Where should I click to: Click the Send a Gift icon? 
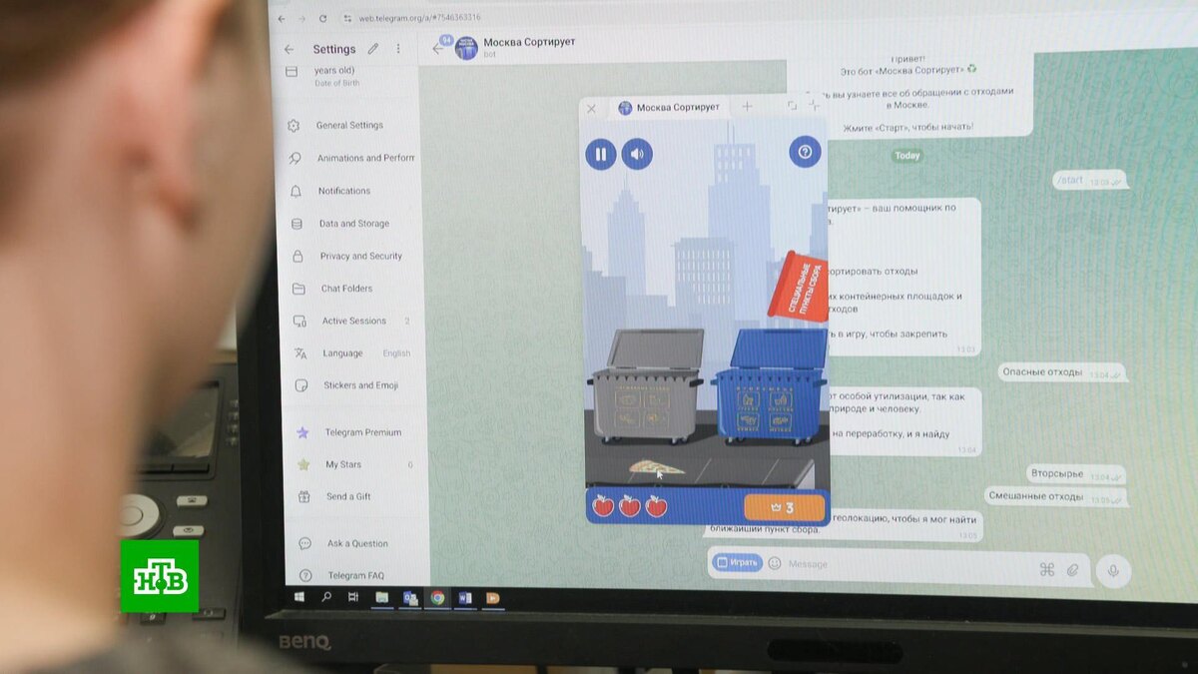pos(303,496)
